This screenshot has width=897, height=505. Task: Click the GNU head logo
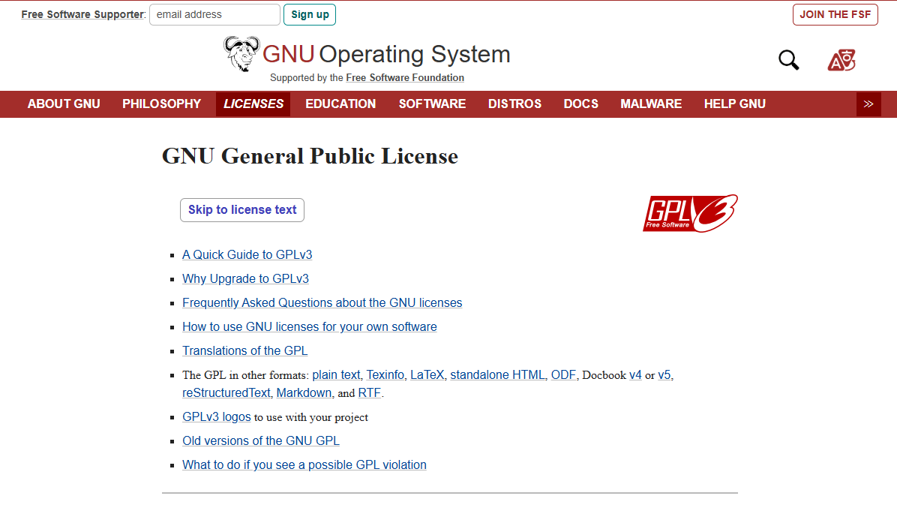241,54
